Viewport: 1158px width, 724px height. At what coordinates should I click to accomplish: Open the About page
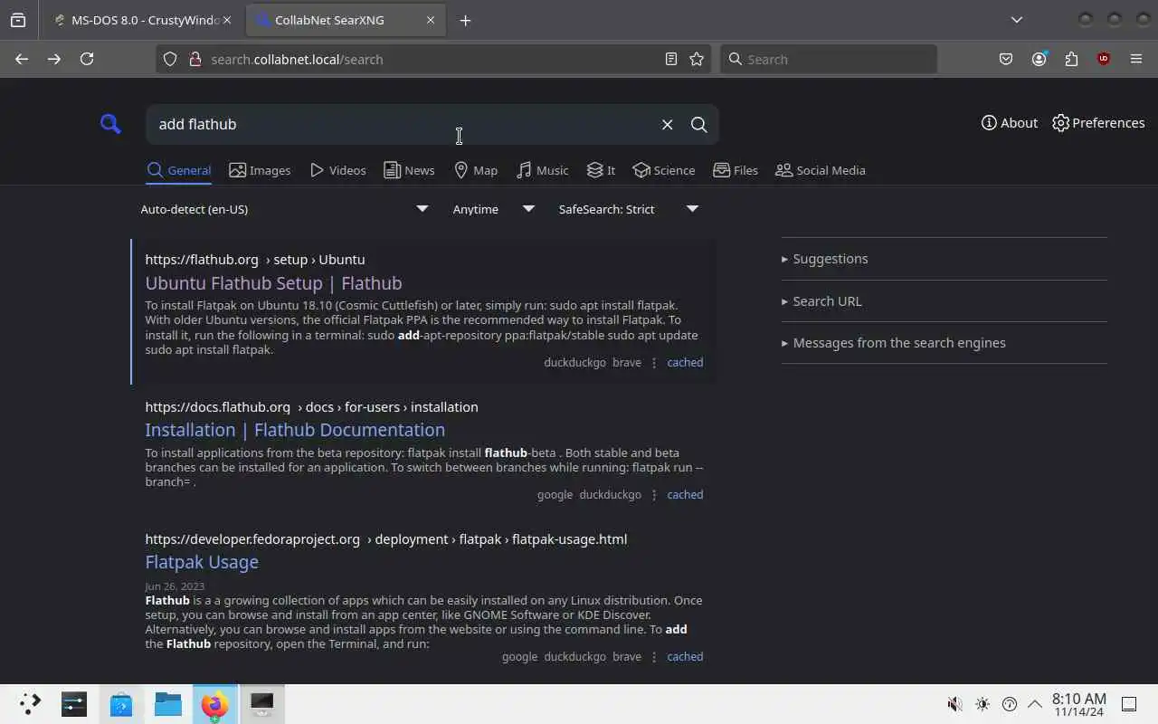click(x=1010, y=123)
